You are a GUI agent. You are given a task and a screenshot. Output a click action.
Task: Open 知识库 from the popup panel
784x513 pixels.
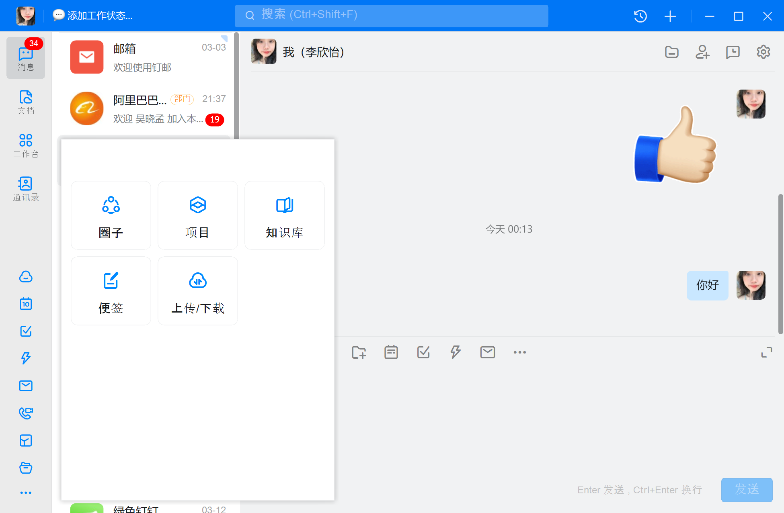click(x=284, y=215)
